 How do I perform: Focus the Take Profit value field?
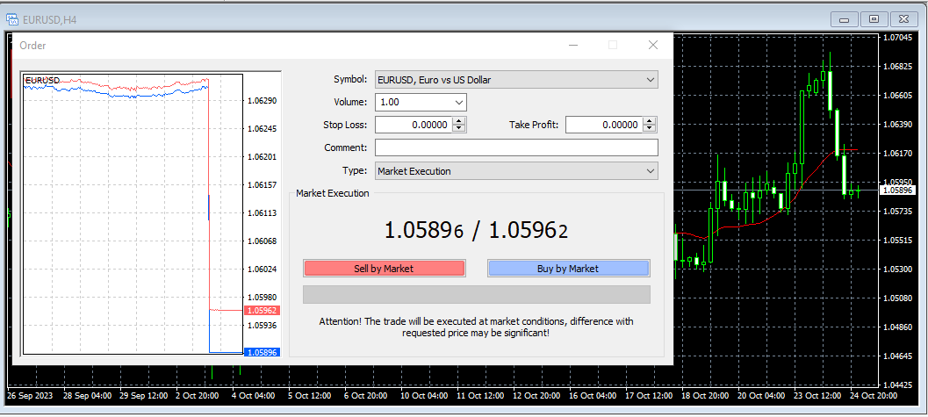(x=603, y=126)
